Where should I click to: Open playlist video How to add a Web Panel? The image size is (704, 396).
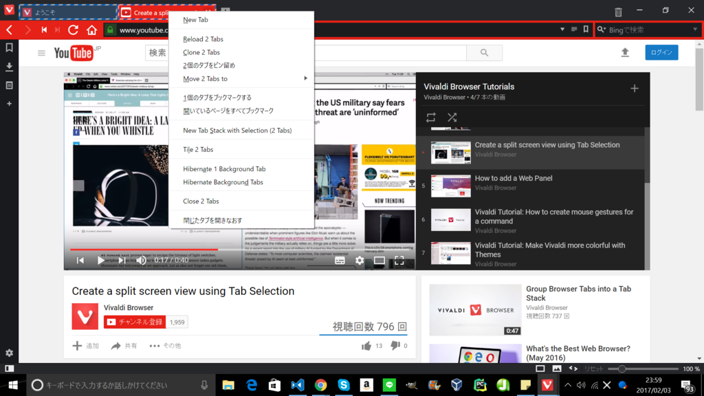coord(531,186)
